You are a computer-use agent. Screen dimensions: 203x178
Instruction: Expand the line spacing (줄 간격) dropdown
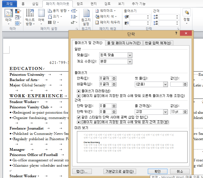tap(165, 112)
